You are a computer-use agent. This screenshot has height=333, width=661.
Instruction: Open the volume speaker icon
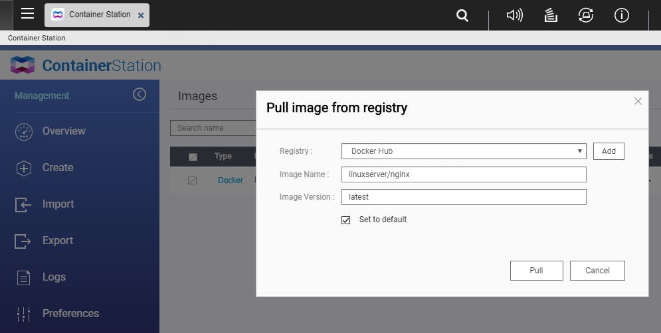pyautogui.click(x=514, y=15)
